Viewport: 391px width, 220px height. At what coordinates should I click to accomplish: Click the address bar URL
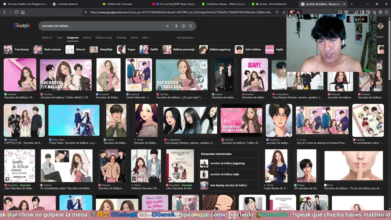(181, 12)
